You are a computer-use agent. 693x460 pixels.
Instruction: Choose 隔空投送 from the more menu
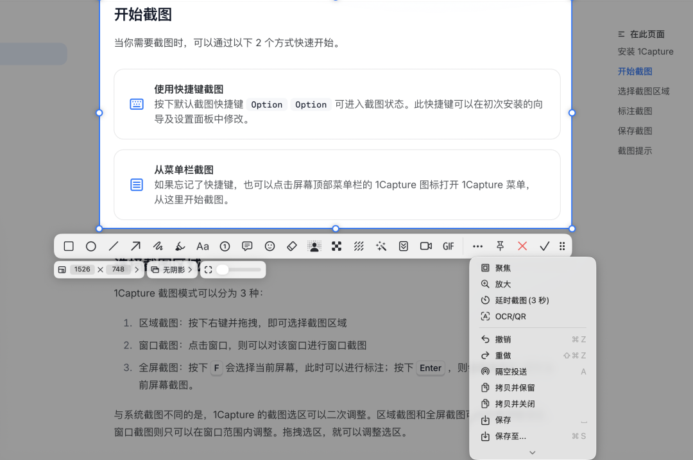(533, 371)
